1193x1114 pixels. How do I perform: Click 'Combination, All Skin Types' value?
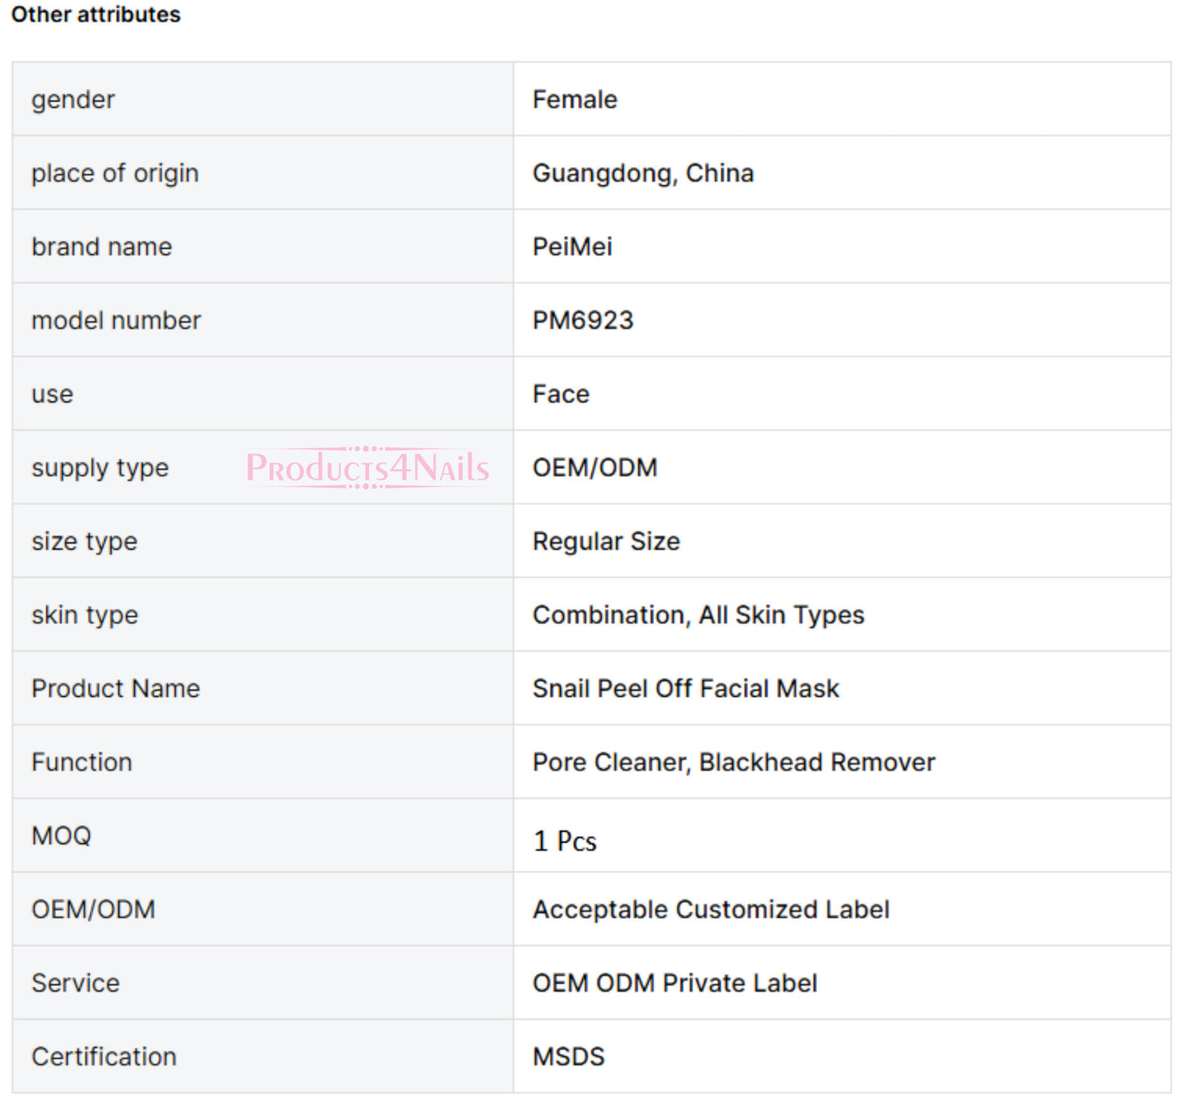point(698,615)
